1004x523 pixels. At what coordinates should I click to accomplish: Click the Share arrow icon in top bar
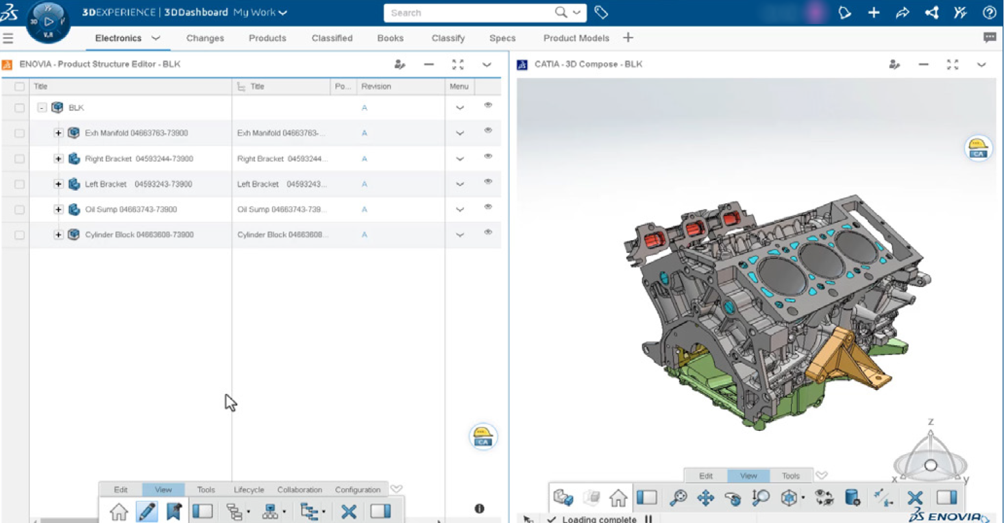coord(902,12)
